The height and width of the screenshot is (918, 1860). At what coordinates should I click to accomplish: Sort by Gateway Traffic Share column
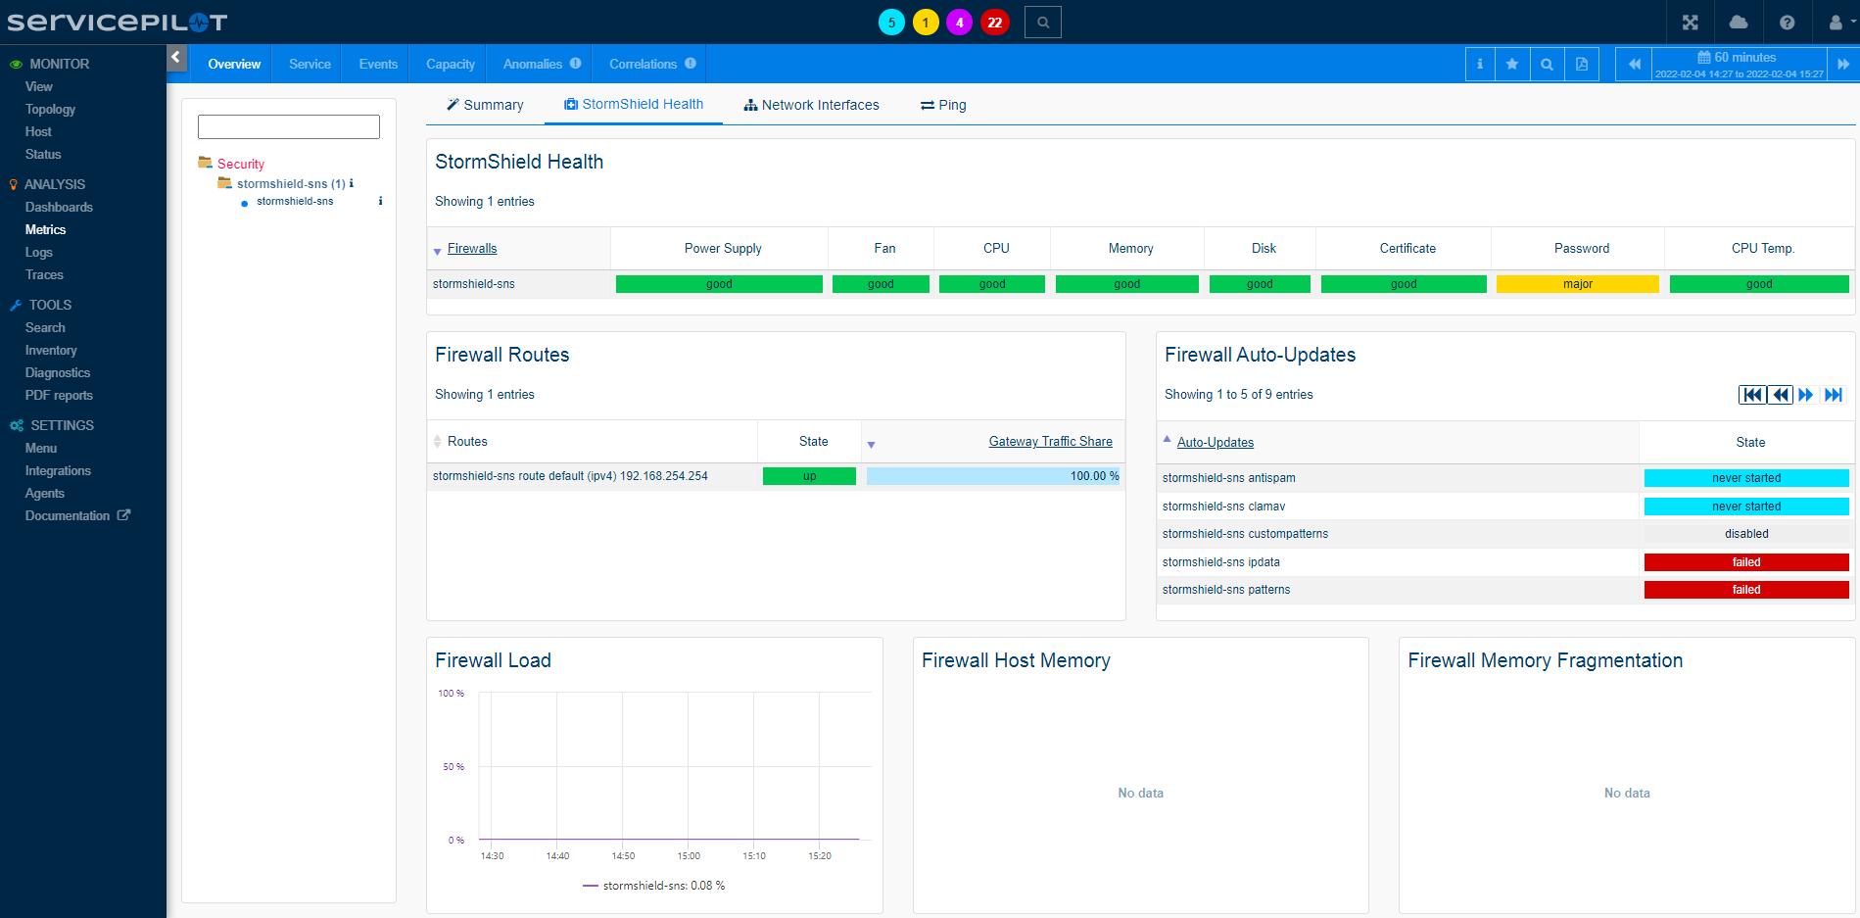[x=1050, y=442]
